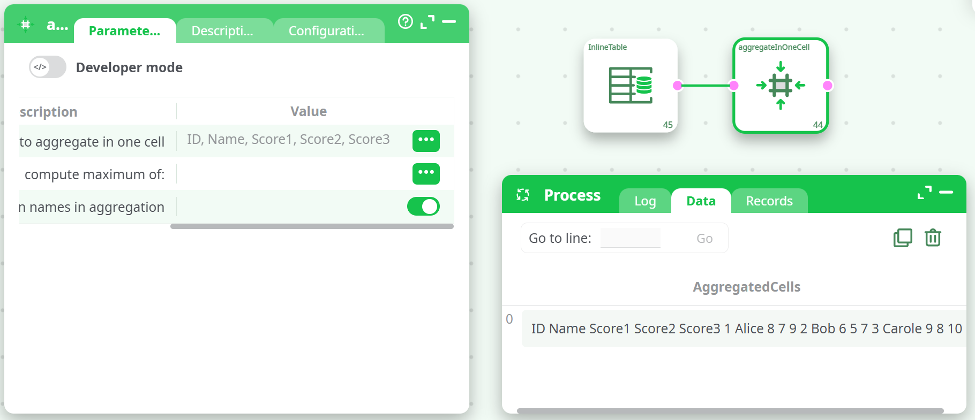The height and width of the screenshot is (420, 975).
Task: Select the InlineTable node
Action: point(630,86)
